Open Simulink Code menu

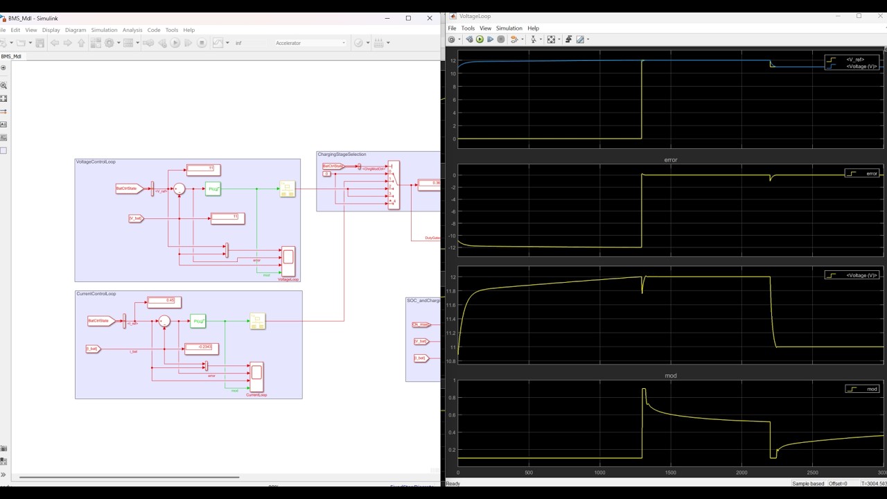coord(154,30)
